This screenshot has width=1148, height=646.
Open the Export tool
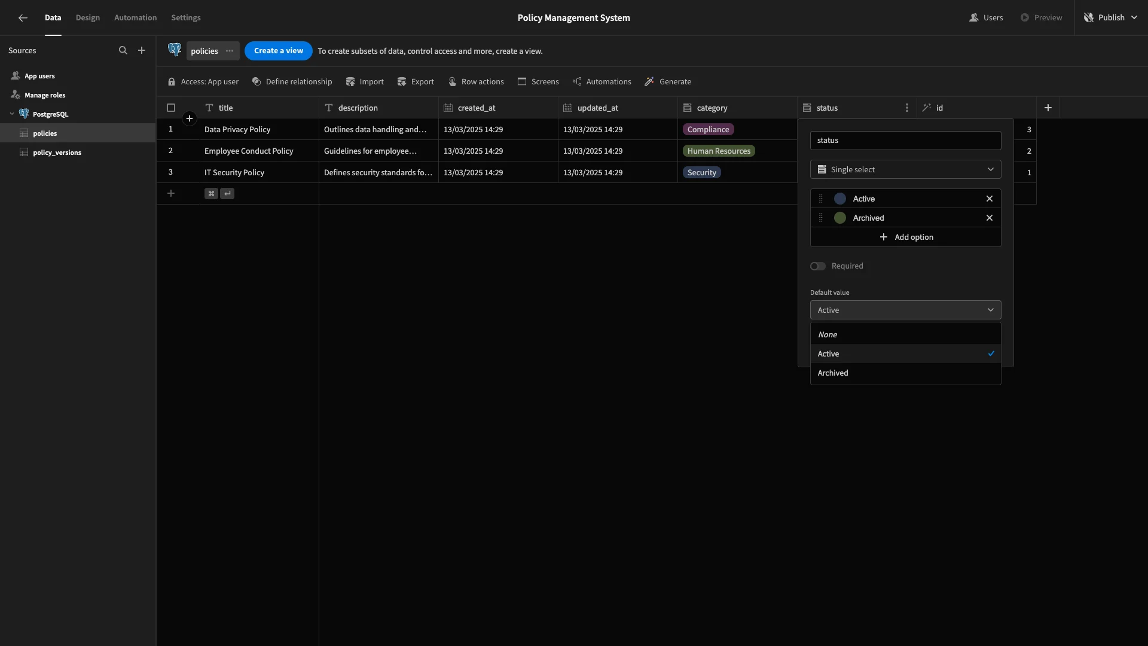coord(416,81)
